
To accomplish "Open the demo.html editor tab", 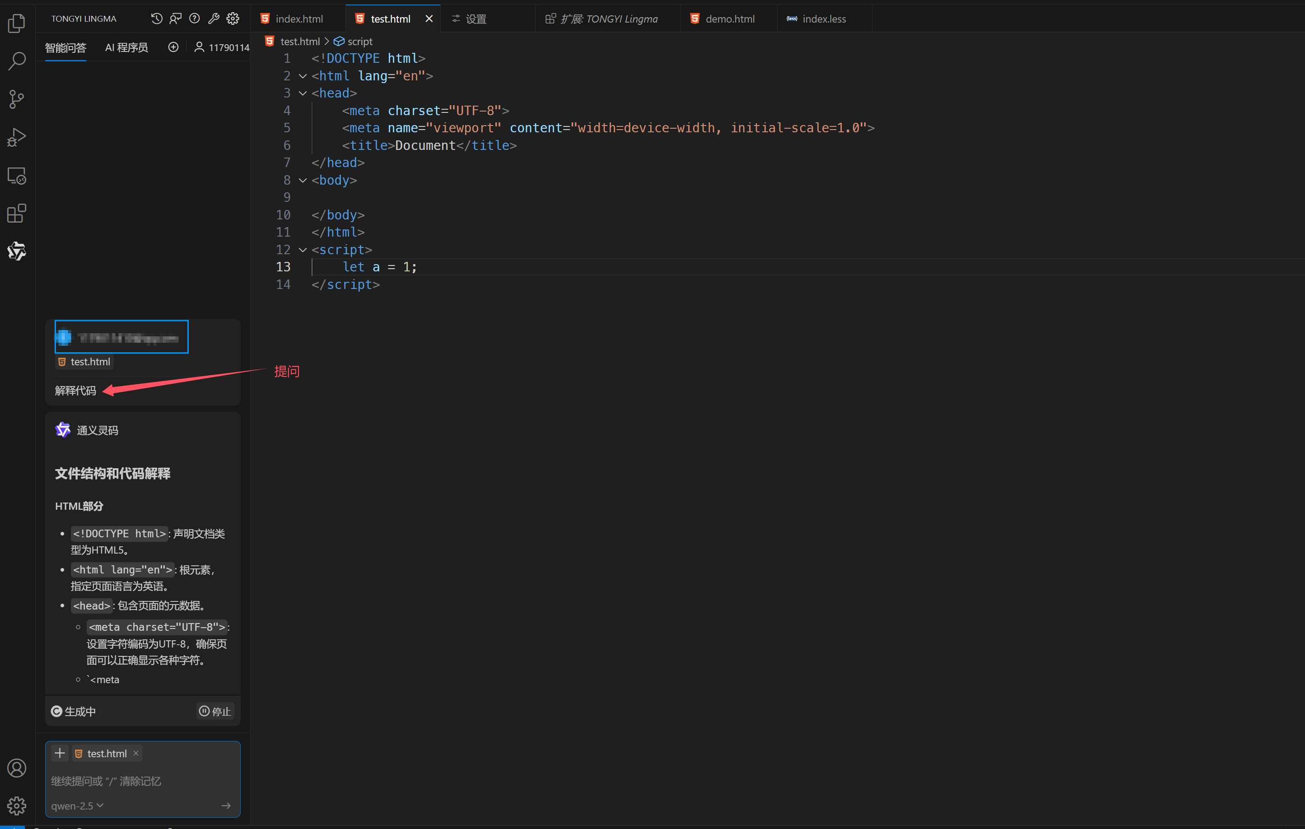I will [729, 19].
